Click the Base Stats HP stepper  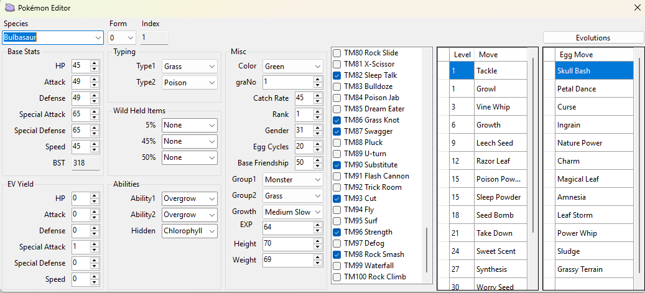[x=95, y=66]
